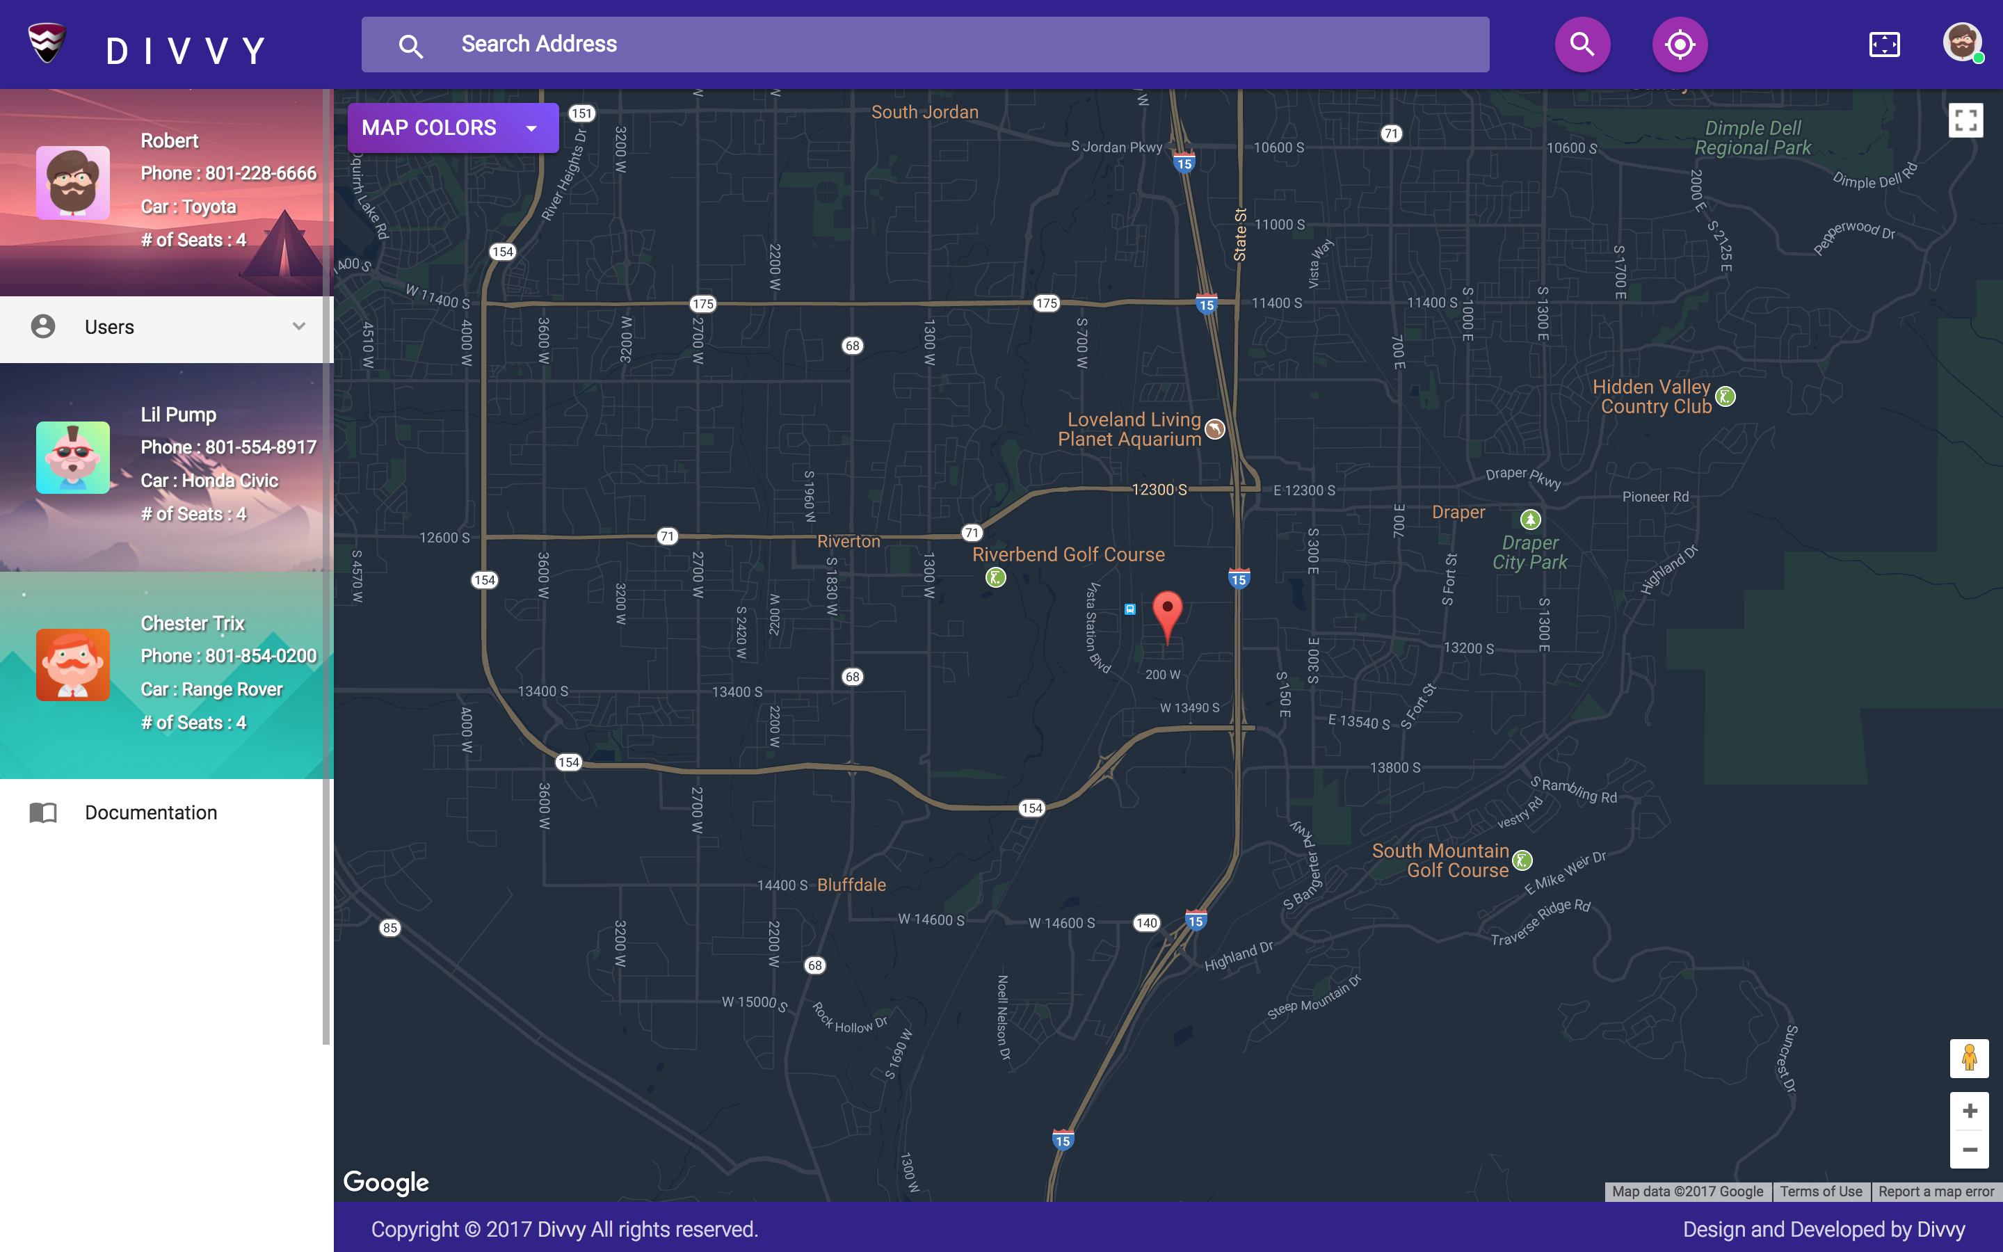Click the purple search button
Screen dimensions: 2003x1252
(x=1582, y=45)
